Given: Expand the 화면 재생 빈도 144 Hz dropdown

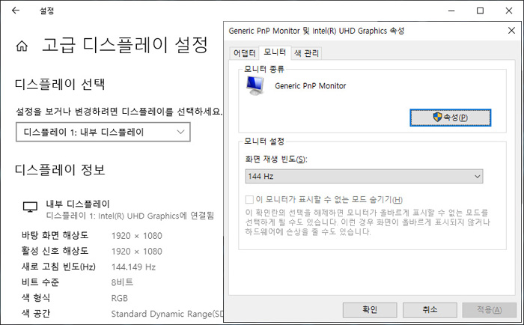Looking at the screenshot, I should coord(364,176).
